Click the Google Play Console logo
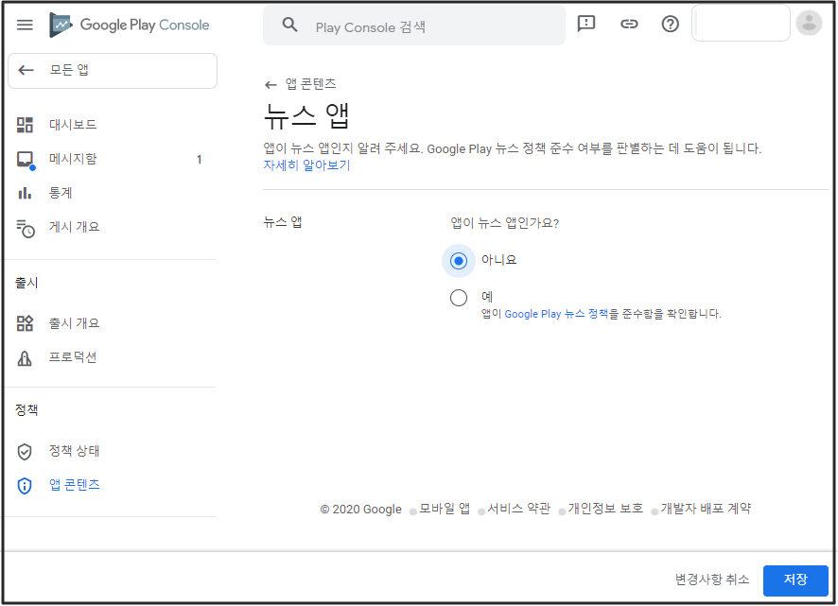The image size is (838, 606). [x=130, y=25]
